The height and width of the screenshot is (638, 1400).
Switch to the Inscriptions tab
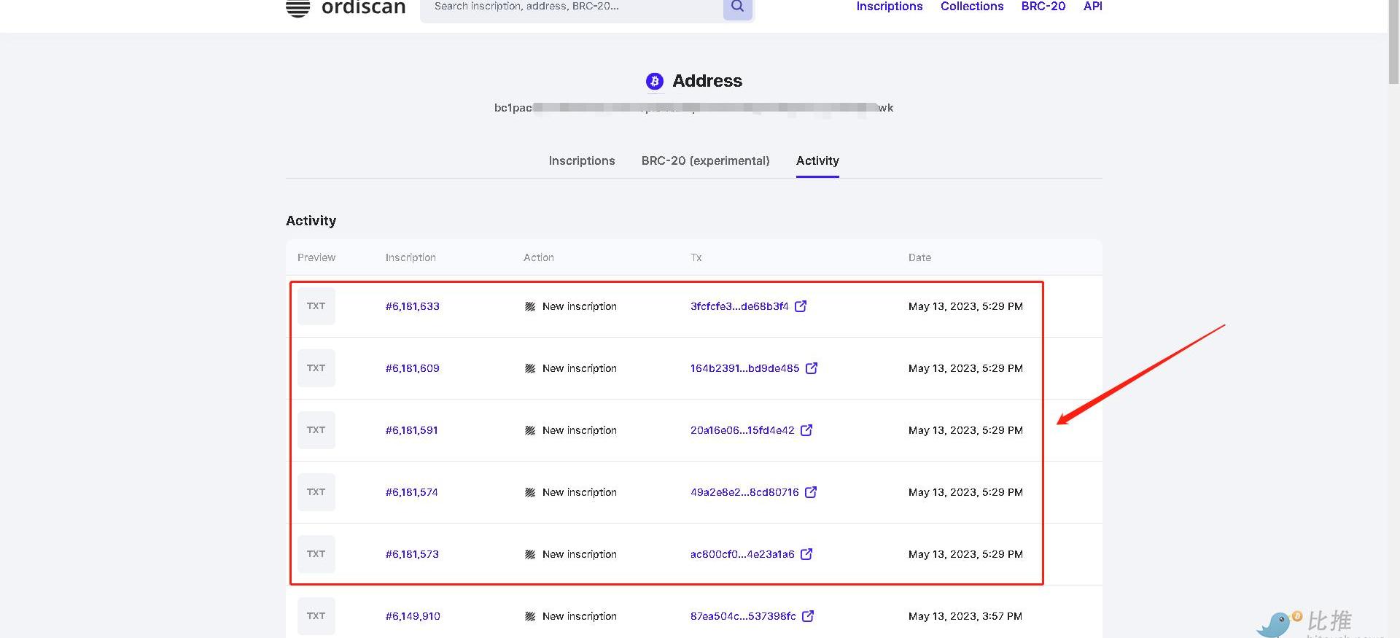[581, 160]
